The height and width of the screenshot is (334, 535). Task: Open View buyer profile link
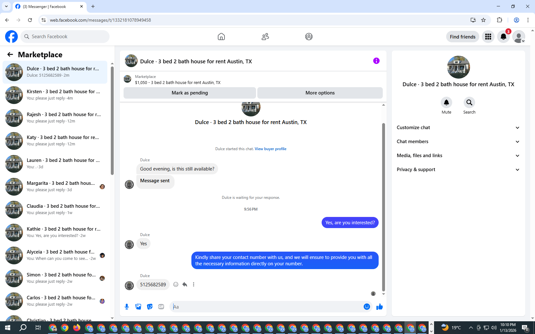[270, 149]
